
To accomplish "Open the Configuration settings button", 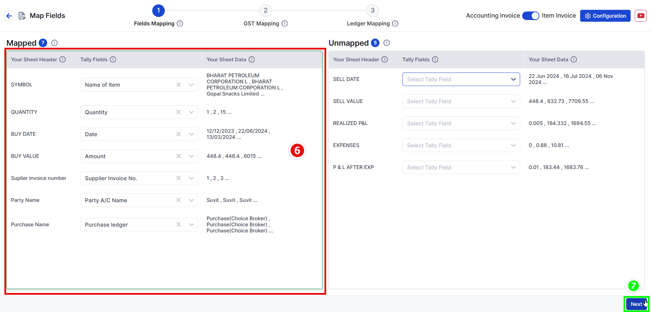I will pos(605,16).
